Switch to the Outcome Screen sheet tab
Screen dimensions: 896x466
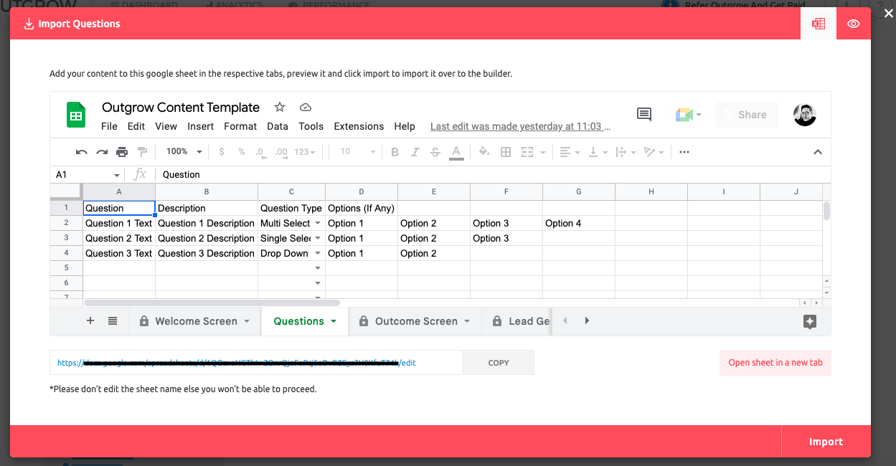(x=416, y=321)
